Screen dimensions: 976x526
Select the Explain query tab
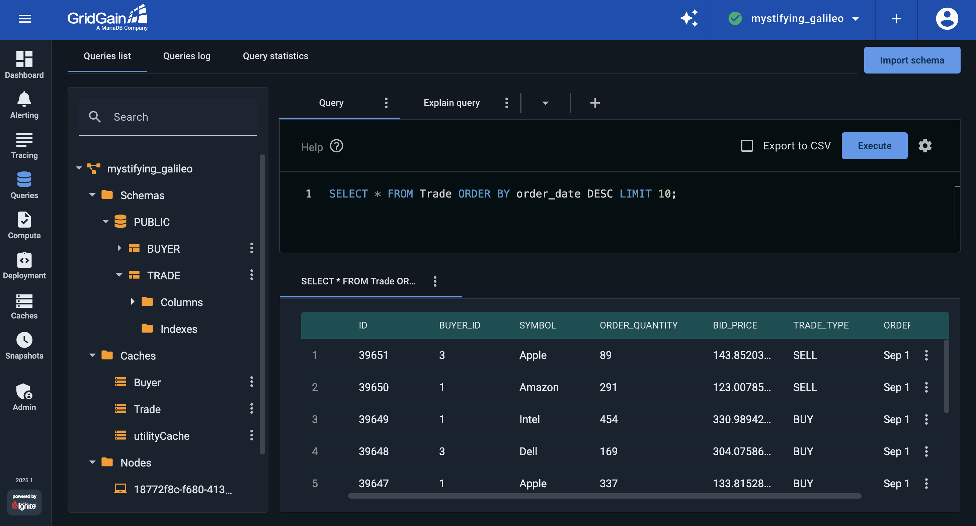point(452,103)
